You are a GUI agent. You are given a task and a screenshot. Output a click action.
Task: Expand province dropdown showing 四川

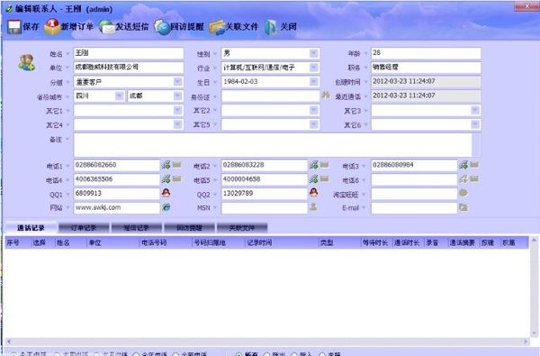pos(119,96)
